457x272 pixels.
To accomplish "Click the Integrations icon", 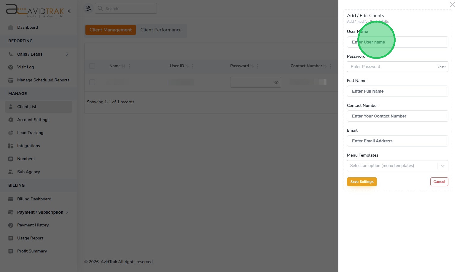I will click(x=11, y=146).
